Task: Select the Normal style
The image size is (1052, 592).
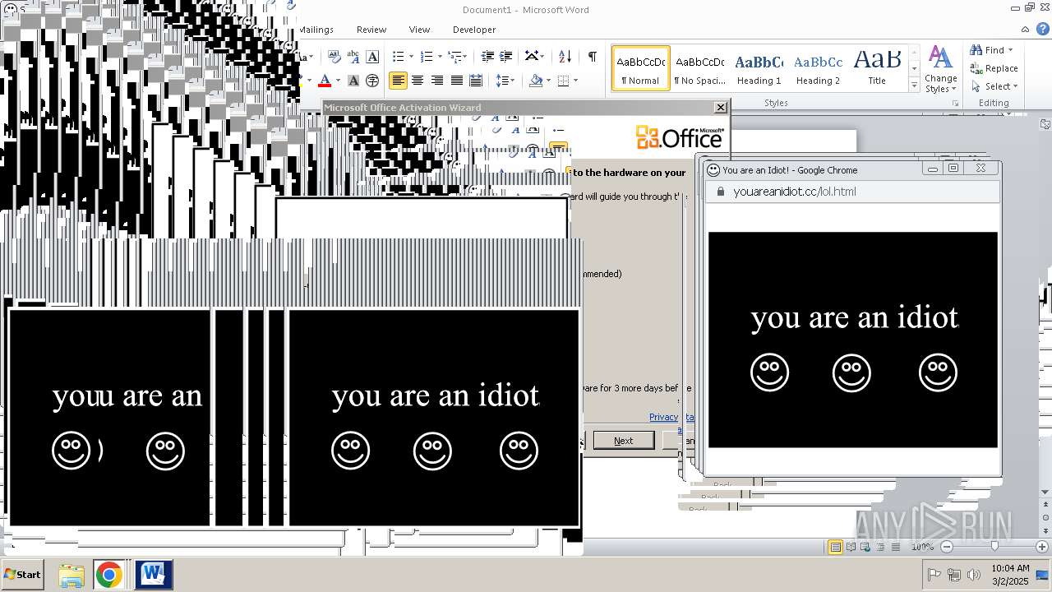Action: (x=641, y=69)
